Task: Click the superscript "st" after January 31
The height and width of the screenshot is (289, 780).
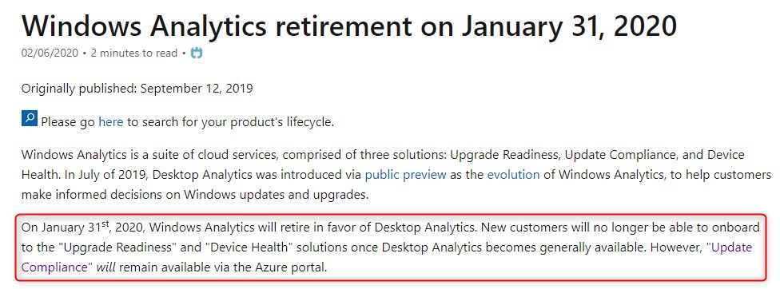Action: tap(105, 224)
